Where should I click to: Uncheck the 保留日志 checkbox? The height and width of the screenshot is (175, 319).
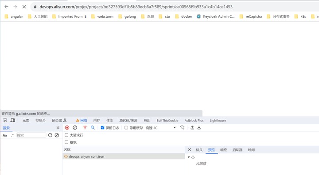tap(102, 128)
